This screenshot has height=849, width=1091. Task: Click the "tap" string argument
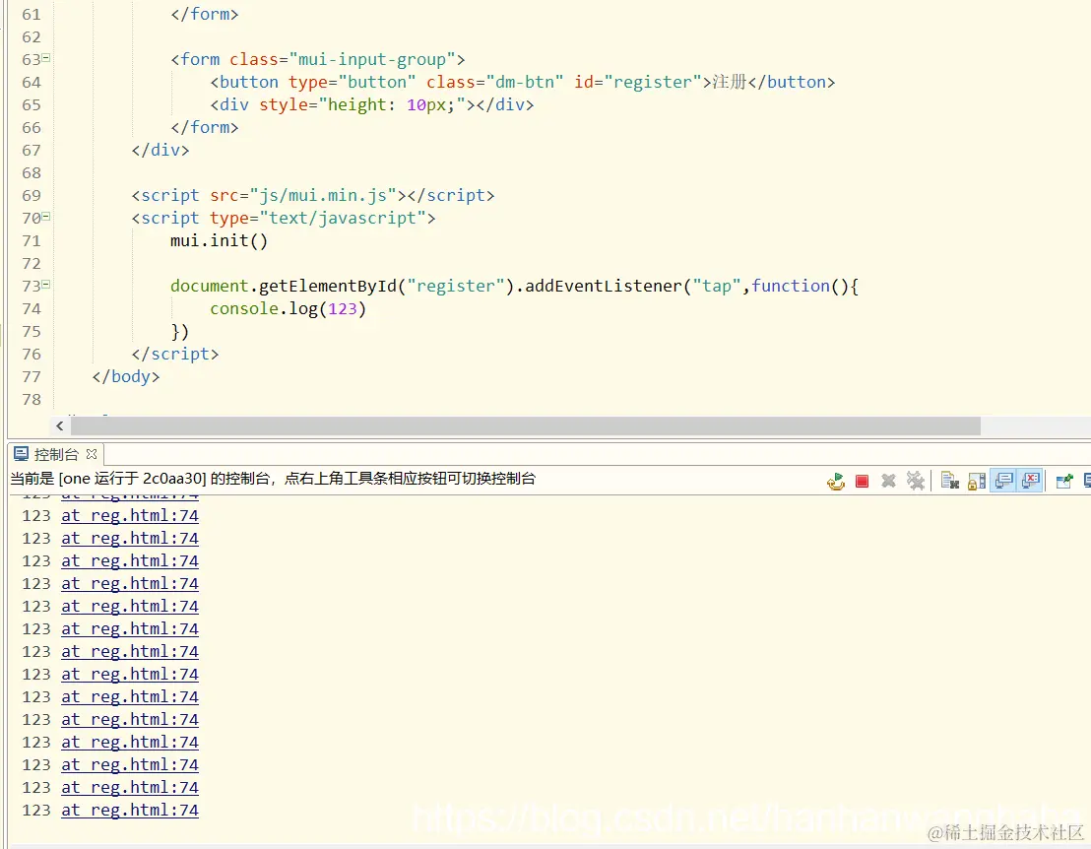pyautogui.click(x=717, y=286)
